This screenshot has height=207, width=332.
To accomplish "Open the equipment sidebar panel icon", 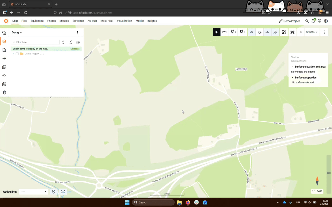I will [4, 33].
